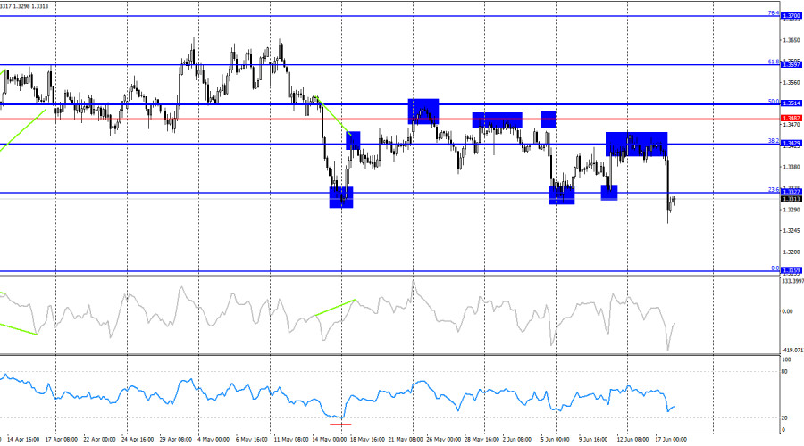Click the 100 level on RSI scale
This screenshot has height=446, width=804.
coord(786,360)
